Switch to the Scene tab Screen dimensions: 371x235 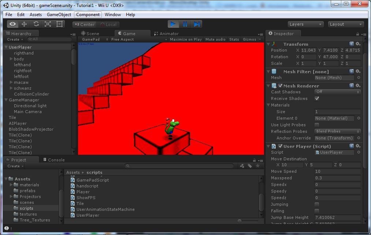click(x=90, y=34)
